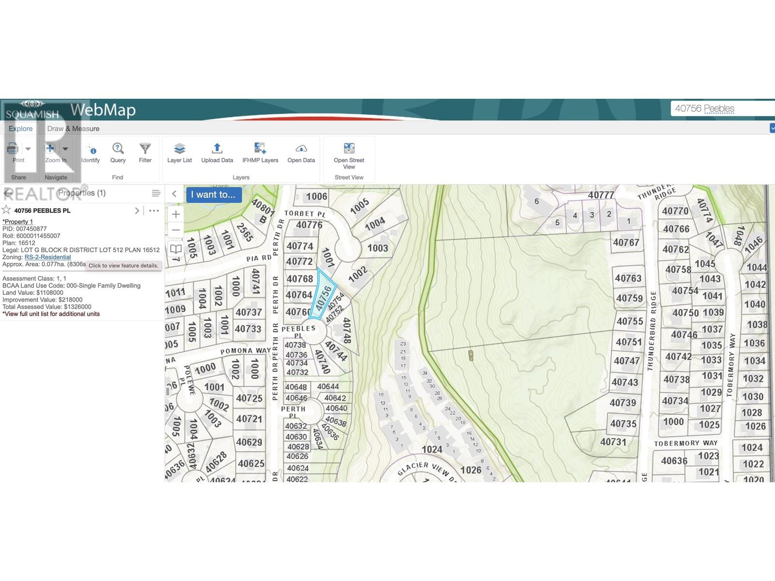Open IFHMP Layers

pyautogui.click(x=260, y=149)
